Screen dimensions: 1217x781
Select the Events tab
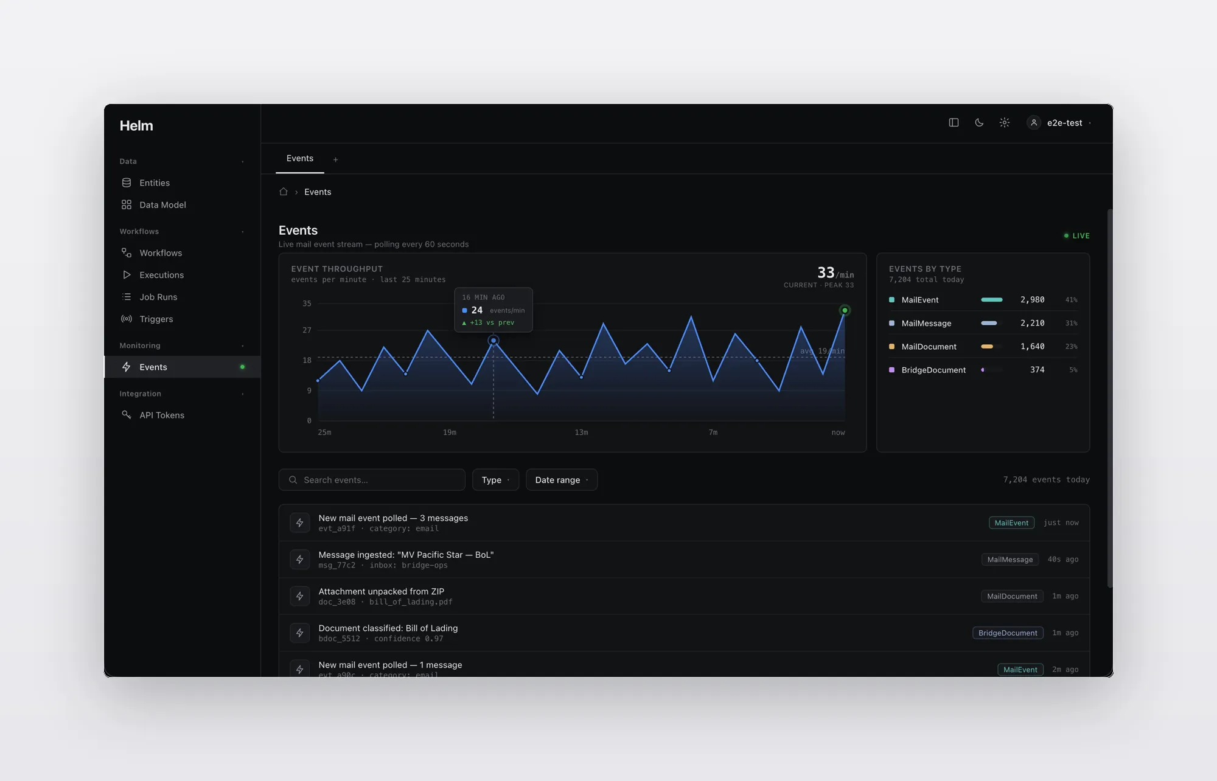pos(300,158)
